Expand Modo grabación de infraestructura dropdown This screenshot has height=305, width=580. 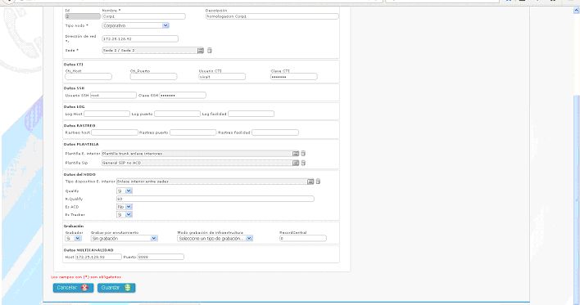215,239
